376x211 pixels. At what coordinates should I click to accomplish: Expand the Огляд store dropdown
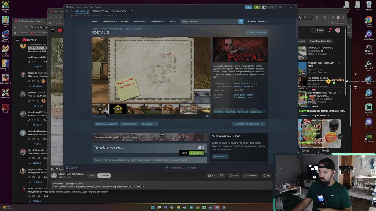click(96, 21)
